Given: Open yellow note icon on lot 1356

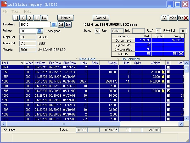Looking at the screenshot, I should tap(163, 72).
